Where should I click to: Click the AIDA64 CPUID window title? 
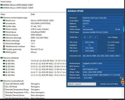coord(76,11)
